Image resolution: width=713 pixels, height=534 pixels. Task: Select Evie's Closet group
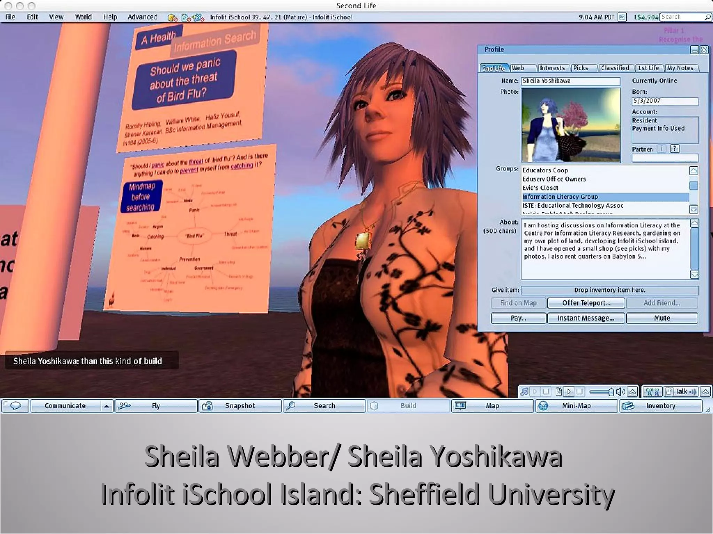[605, 188]
